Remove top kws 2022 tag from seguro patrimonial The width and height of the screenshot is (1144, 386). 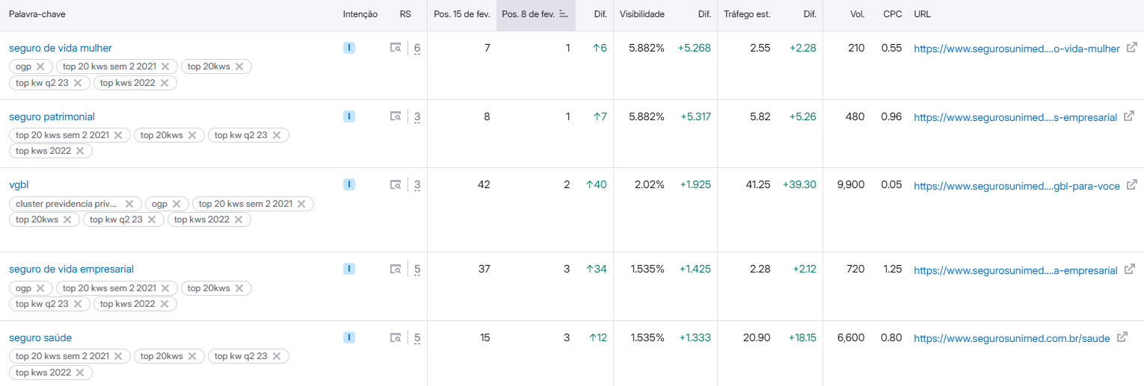pyautogui.click(x=81, y=151)
